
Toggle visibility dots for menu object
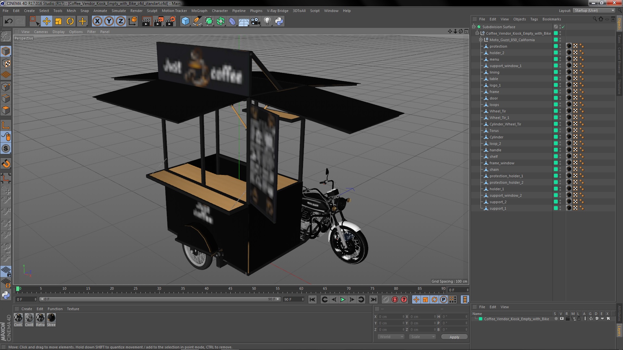coord(560,59)
